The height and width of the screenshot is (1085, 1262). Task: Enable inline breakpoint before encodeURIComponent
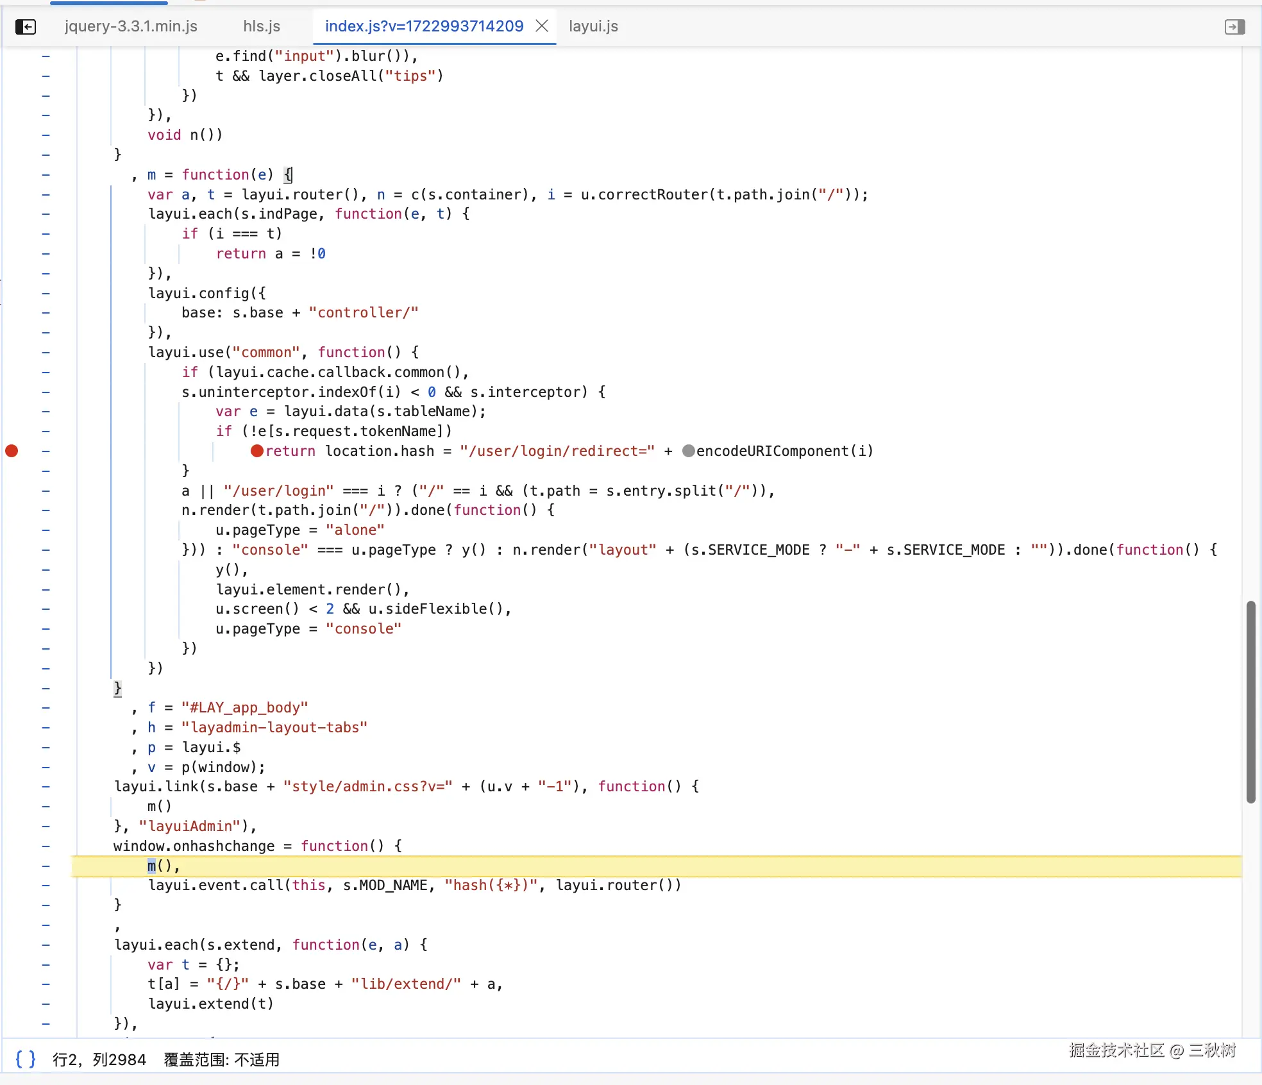tap(689, 451)
